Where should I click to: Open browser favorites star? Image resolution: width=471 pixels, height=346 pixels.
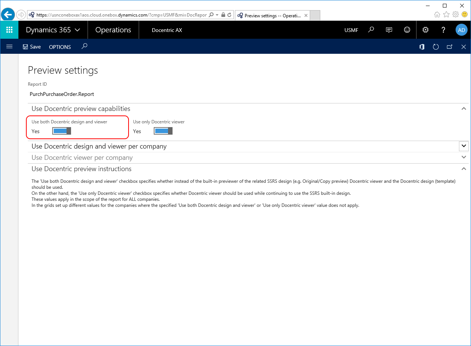tap(446, 14)
